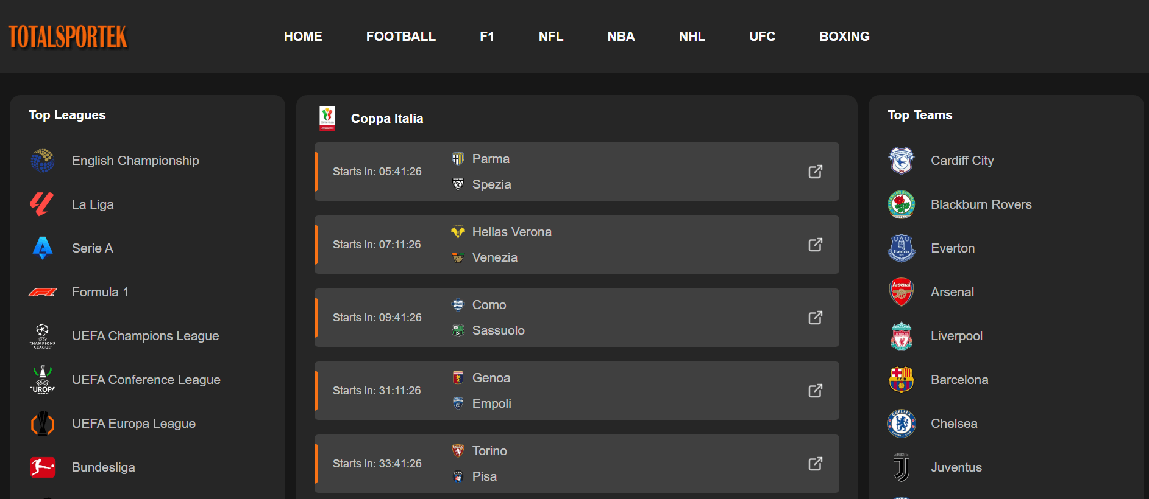Click the Juventus club crest
The image size is (1149, 499).
(901, 467)
